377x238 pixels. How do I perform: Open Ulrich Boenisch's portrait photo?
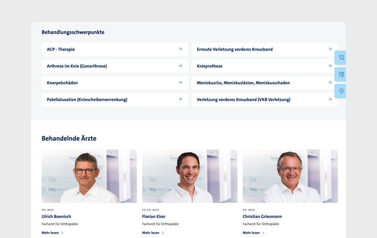[x=89, y=176]
